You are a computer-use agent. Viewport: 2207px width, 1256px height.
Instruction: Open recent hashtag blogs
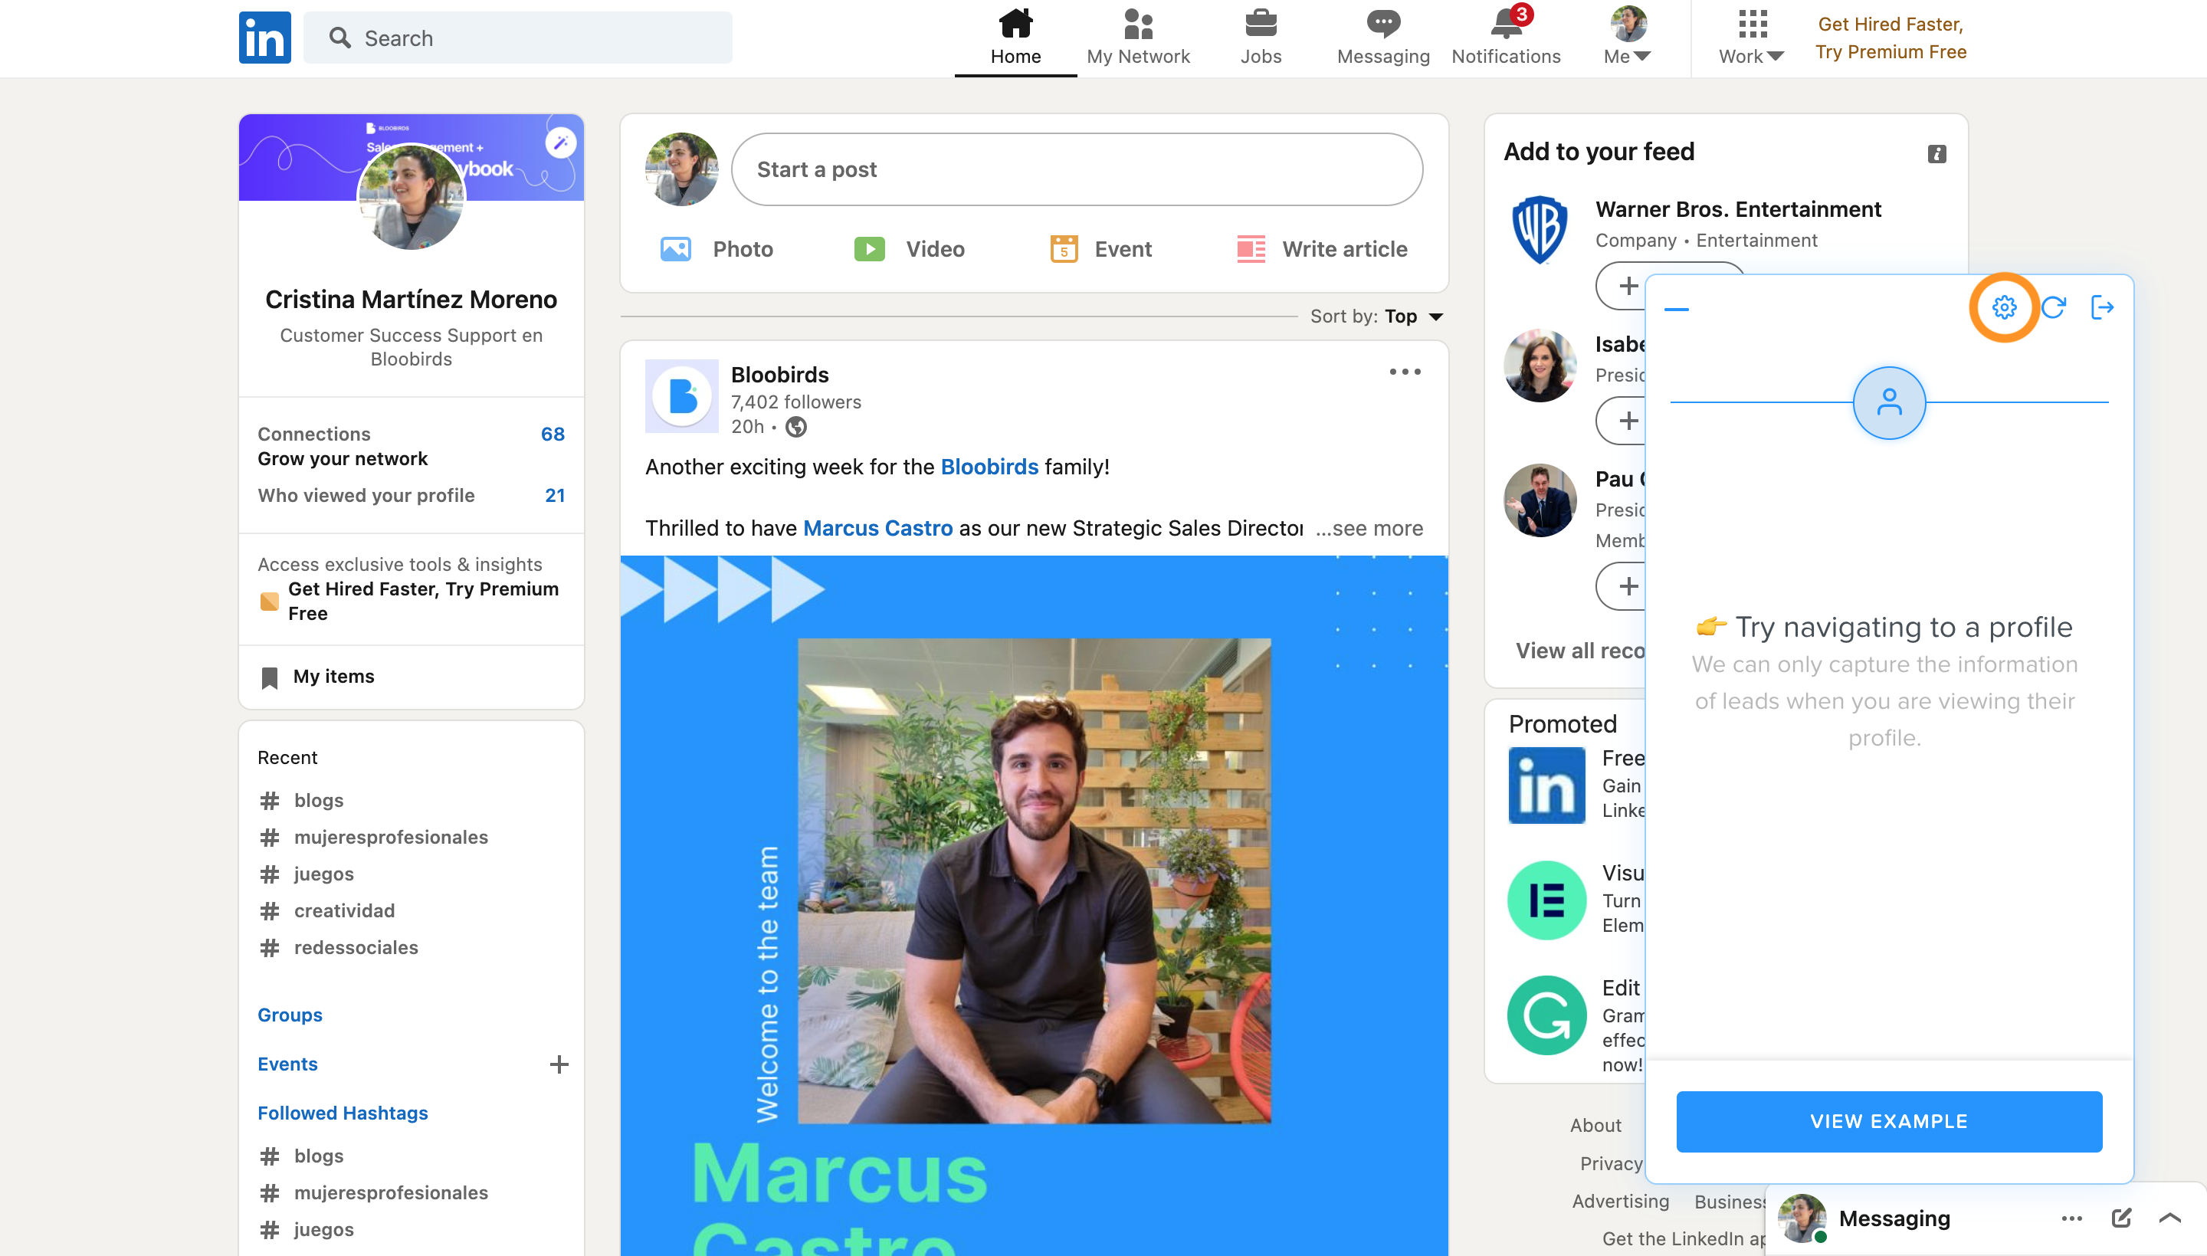[x=301, y=800]
